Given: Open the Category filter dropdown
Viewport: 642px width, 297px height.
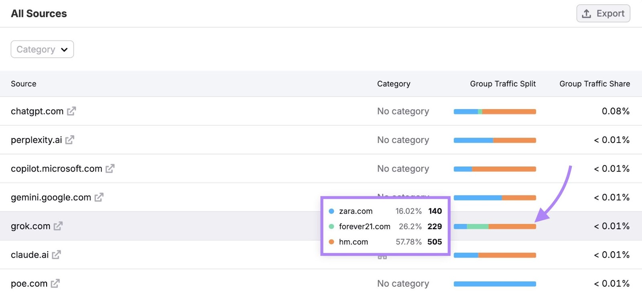Looking at the screenshot, I should pyautogui.click(x=42, y=49).
